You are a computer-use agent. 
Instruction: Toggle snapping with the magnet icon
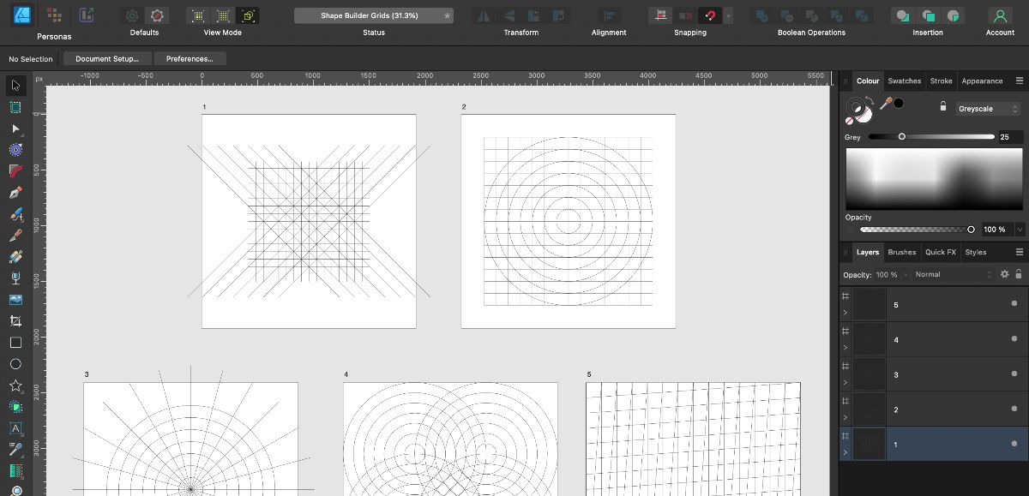[x=710, y=15]
